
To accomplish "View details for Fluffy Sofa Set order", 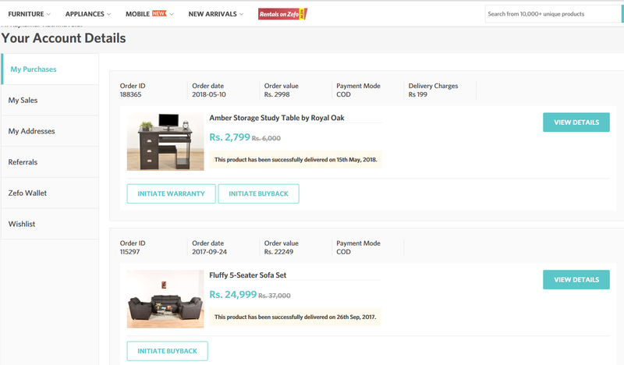I will pos(576,280).
